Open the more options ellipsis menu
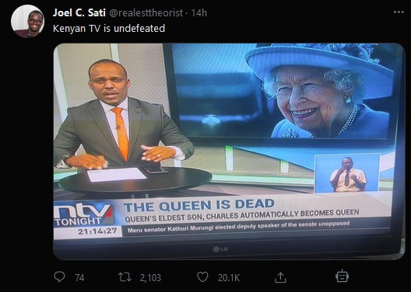The image size is (411, 292). pos(399,12)
